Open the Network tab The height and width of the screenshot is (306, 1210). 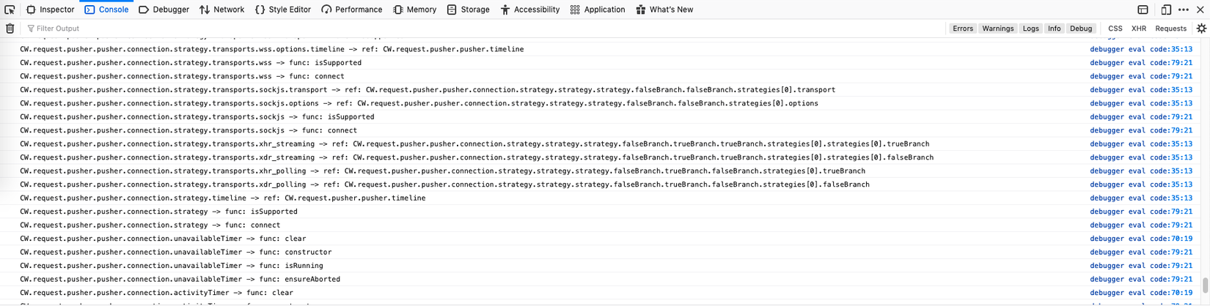click(221, 10)
